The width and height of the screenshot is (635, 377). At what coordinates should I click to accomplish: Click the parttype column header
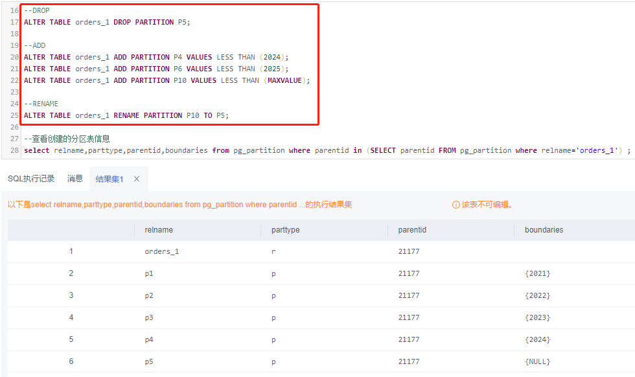click(x=285, y=230)
